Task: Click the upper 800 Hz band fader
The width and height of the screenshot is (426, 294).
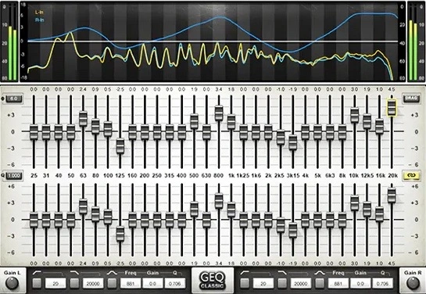Action: pos(219,113)
